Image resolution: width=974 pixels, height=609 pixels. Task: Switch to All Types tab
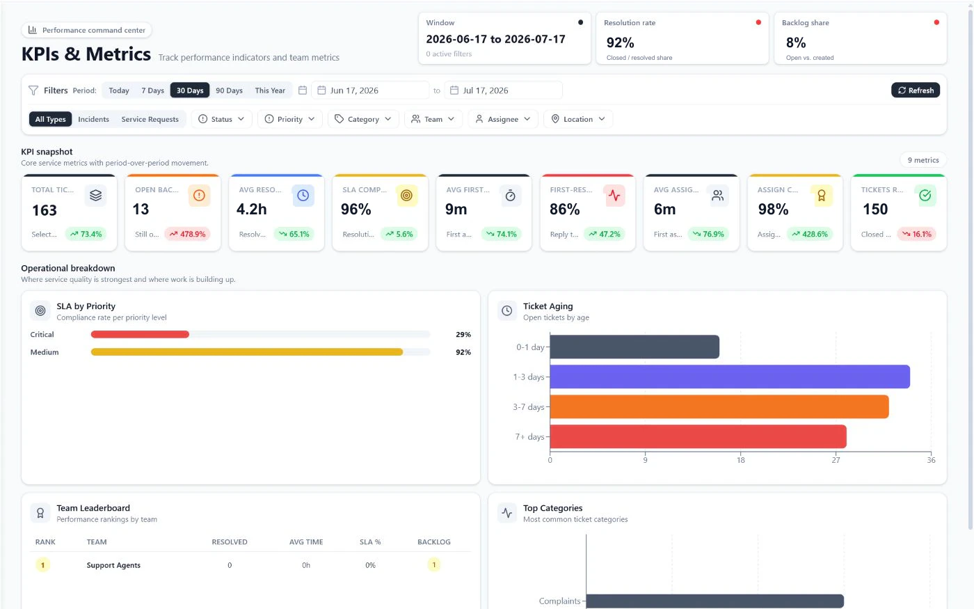[51, 119]
